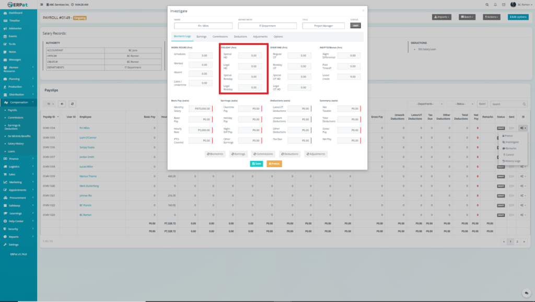Click the Special HD hours input field
Viewport: 535px width, 302px height.
250,55
